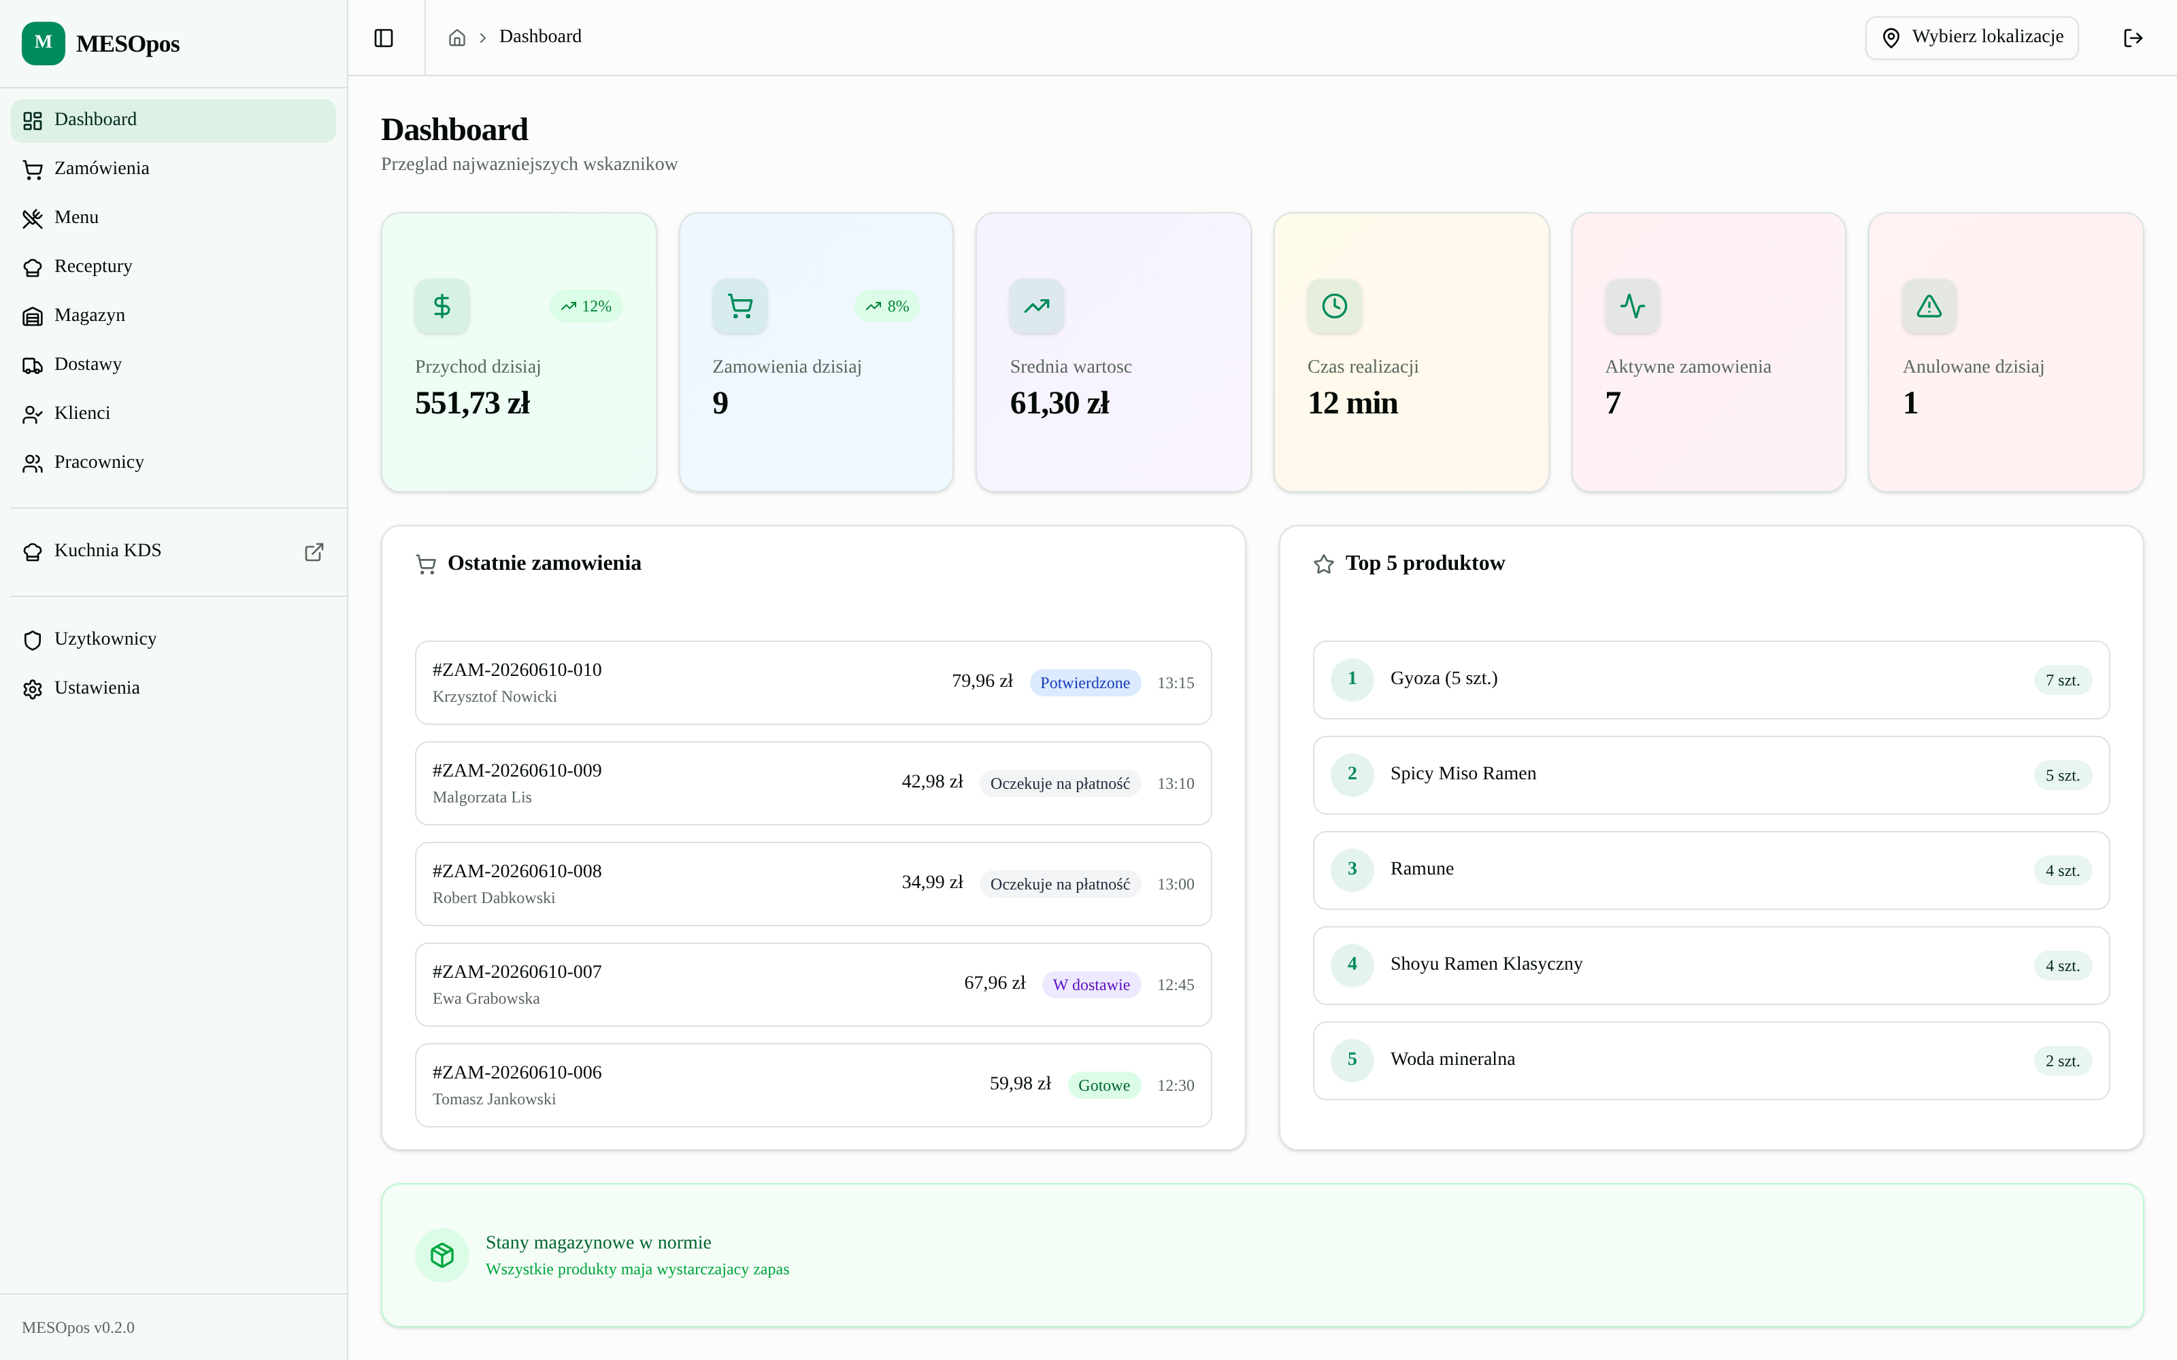Viewport: 2177px width, 1360px height.
Task: Open order #ZAM-20260610-009
Action: click(x=813, y=783)
